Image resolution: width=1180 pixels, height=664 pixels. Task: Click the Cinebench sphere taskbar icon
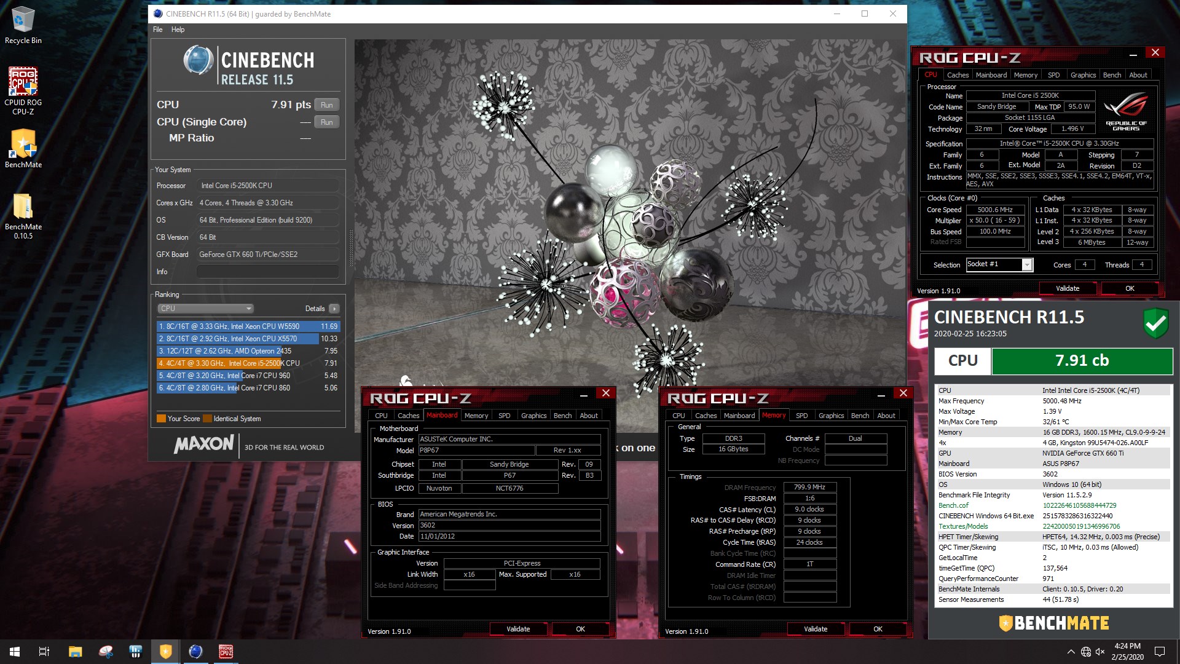point(196,652)
